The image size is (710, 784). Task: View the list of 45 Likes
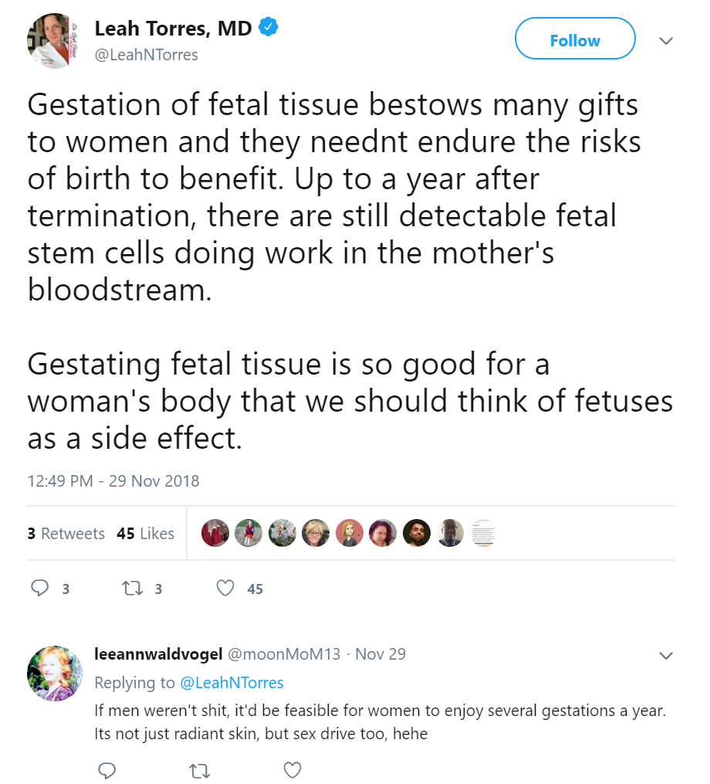(146, 534)
